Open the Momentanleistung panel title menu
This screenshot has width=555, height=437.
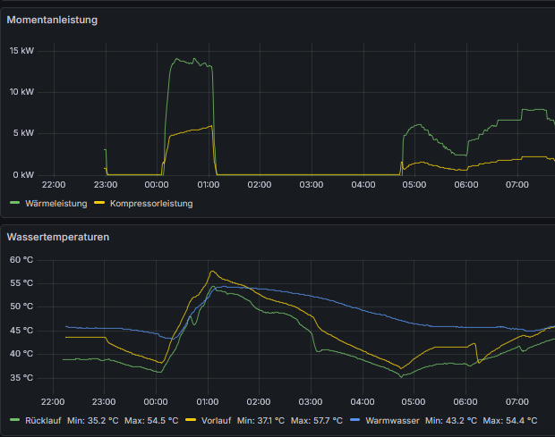click(x=52, y=20)
